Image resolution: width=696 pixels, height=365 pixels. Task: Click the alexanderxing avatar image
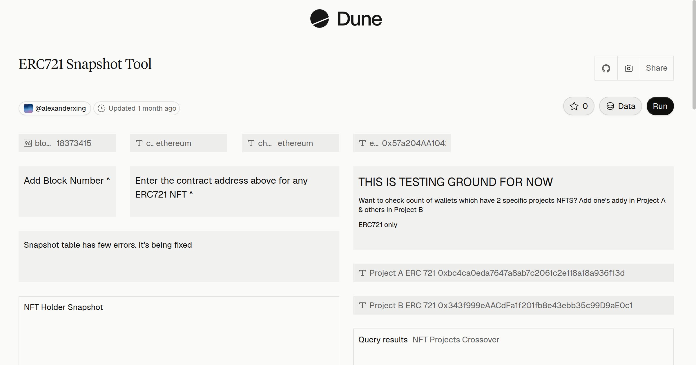point(28,108)
